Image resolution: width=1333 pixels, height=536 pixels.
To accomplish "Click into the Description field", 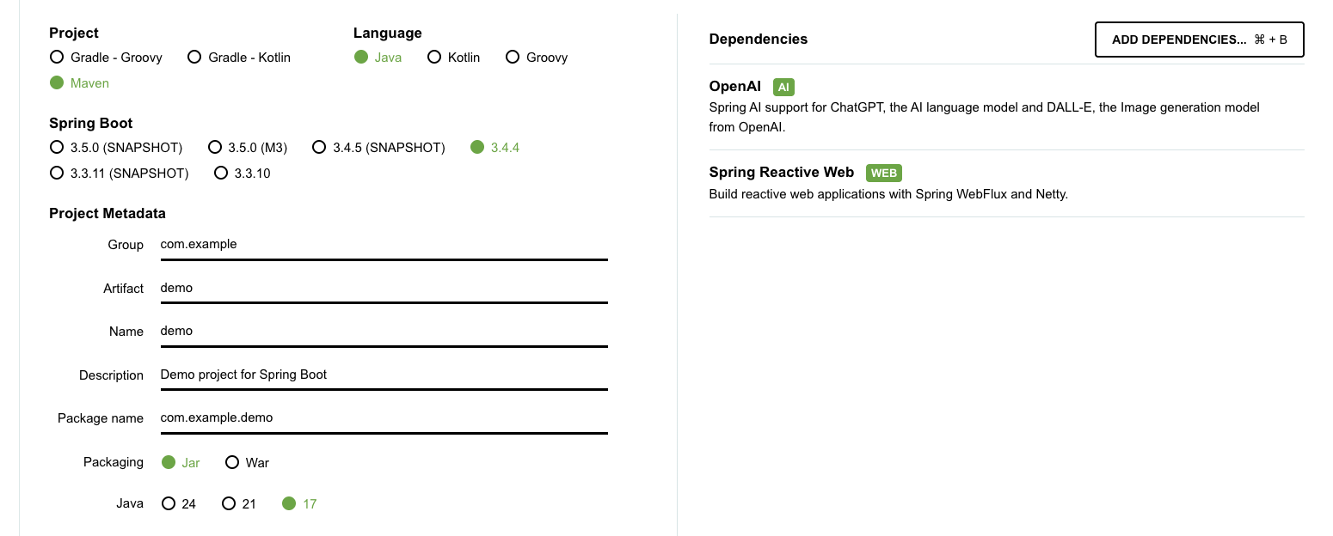I will (x=384, y=375).
